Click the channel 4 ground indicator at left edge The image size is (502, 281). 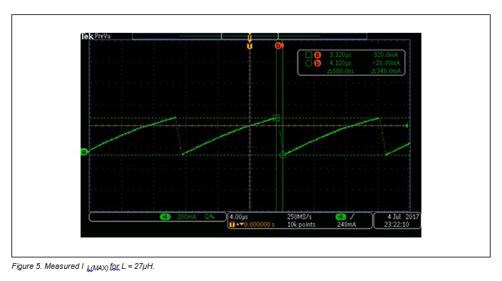point(85,152)
